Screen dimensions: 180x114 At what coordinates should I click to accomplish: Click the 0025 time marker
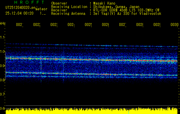click(x=88, y=25)
